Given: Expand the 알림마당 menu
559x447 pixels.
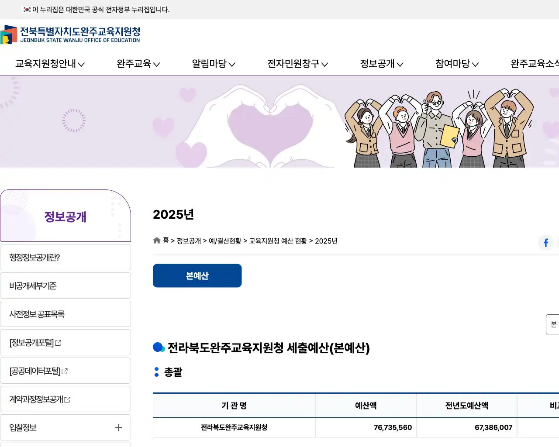Looking at the screenshot, I should point(214,64).
